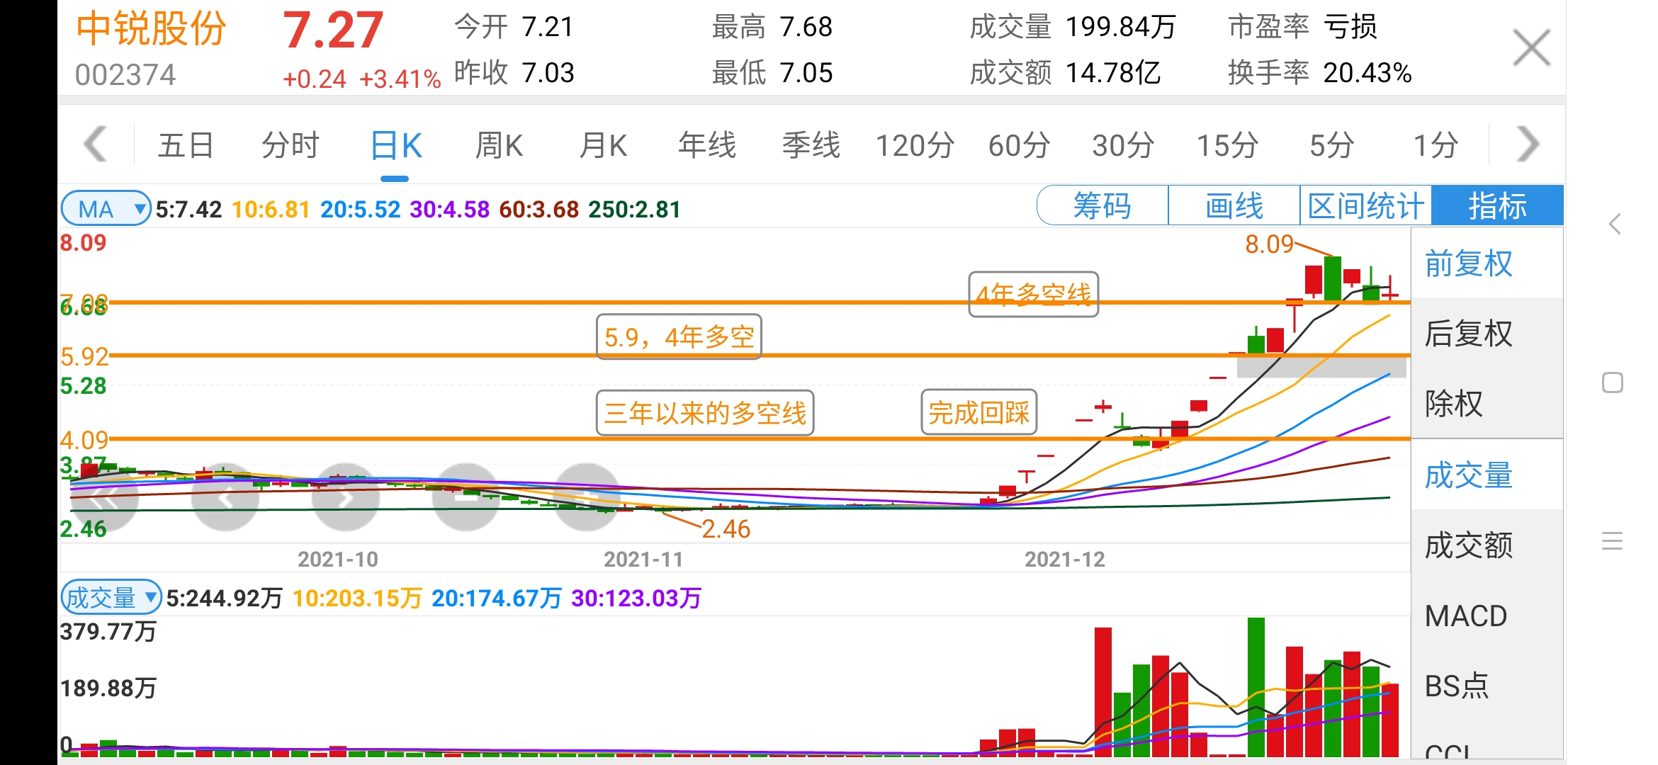Switch to the 季线 chart tab
Viewport: 1658px width, 765px height.
click(x=811, y=146)
